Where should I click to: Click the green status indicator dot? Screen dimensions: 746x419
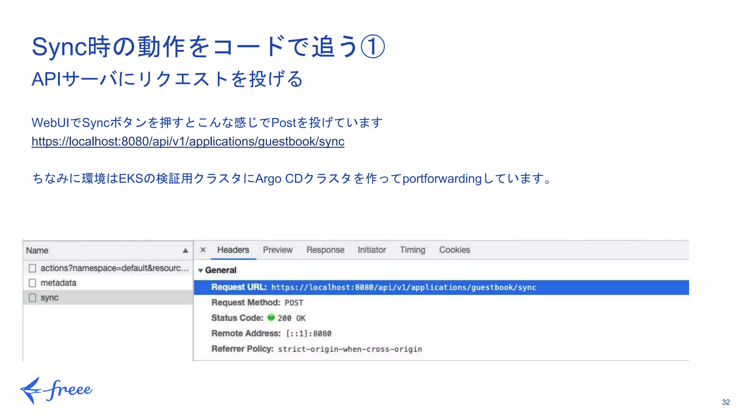click(271, 318)
